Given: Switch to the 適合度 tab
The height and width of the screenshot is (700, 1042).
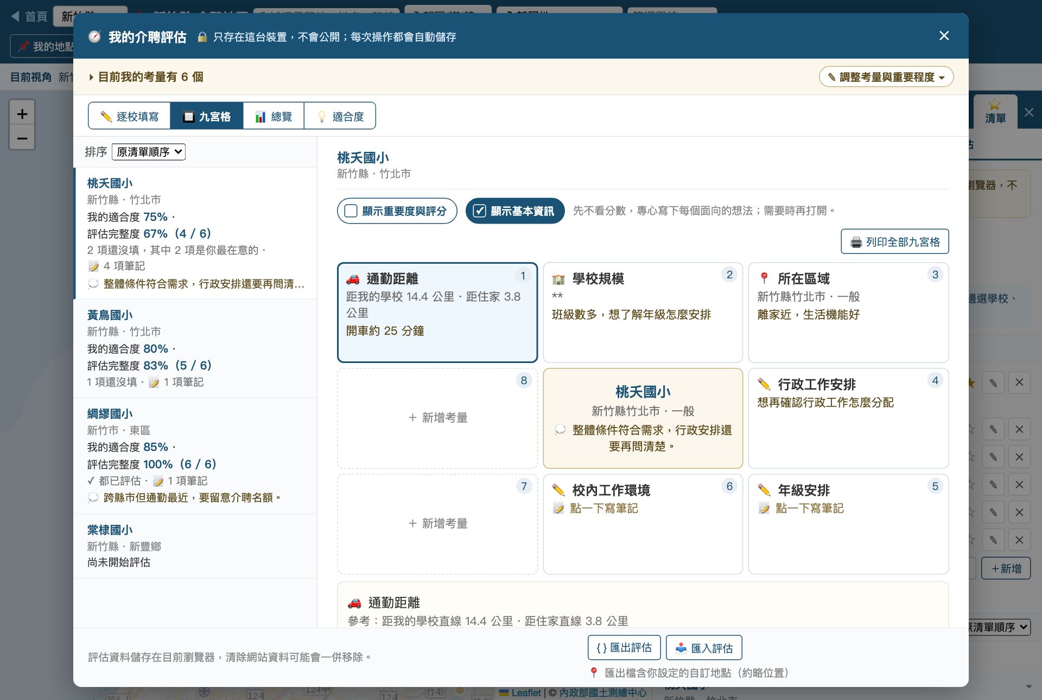Looking at the screenshot, I should point(340,116).
